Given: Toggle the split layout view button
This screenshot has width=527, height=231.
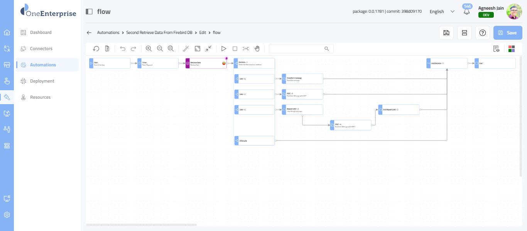Looking at the screenshot, I should 465,33.
